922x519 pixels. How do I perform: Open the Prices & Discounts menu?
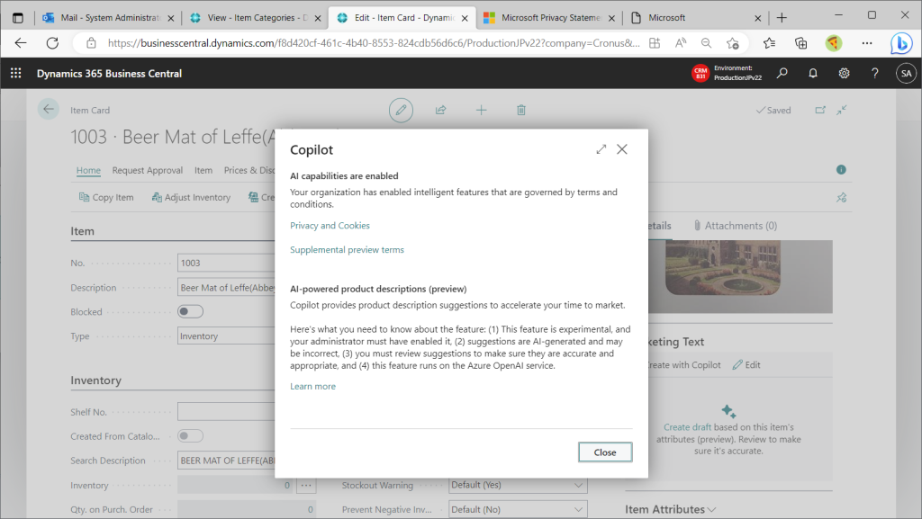pyautogui.click(x=249, y=170)
